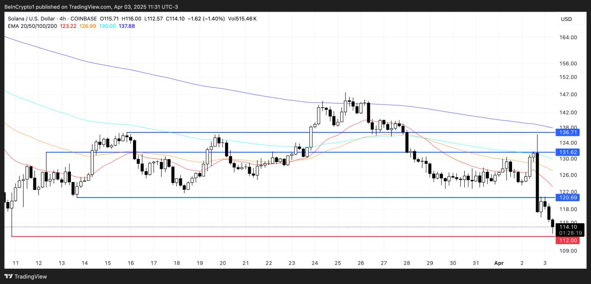
Task: Click the EMA value 126.99
Action: (x=88, y=26)
